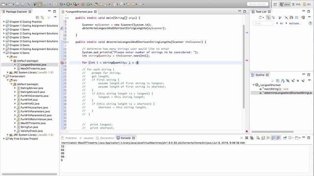314x176 pixels.
Task: Open Outline view menu dropdown arrow
Action: pyautogui.click(x=310, y=80)
